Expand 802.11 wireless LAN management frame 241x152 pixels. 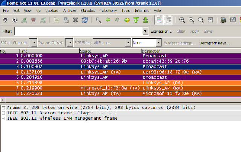click(3, 119)
